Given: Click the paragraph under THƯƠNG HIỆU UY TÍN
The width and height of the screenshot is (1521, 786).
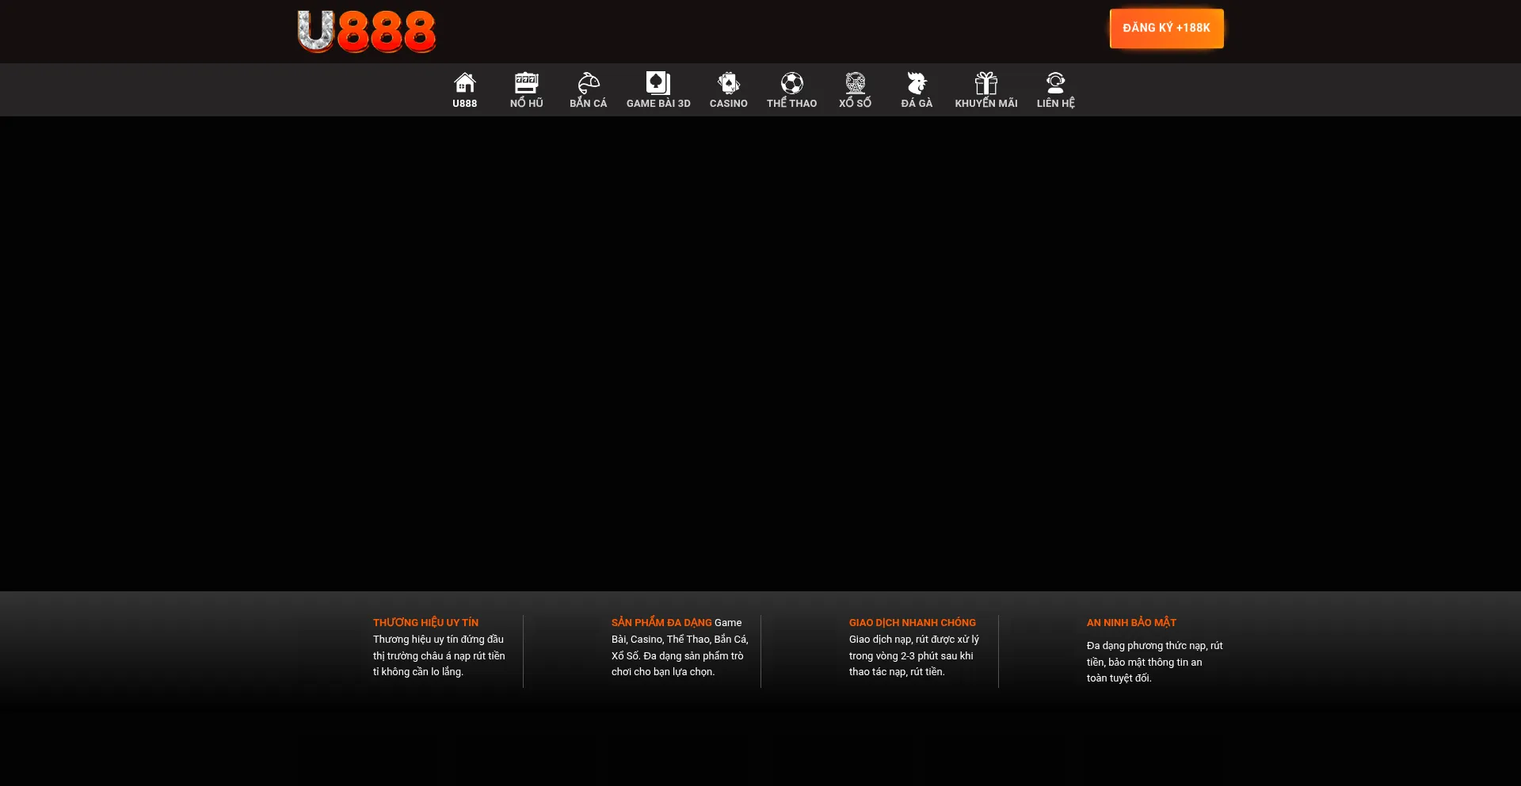Looking at the screenshot, I should (x=438, y=656).
